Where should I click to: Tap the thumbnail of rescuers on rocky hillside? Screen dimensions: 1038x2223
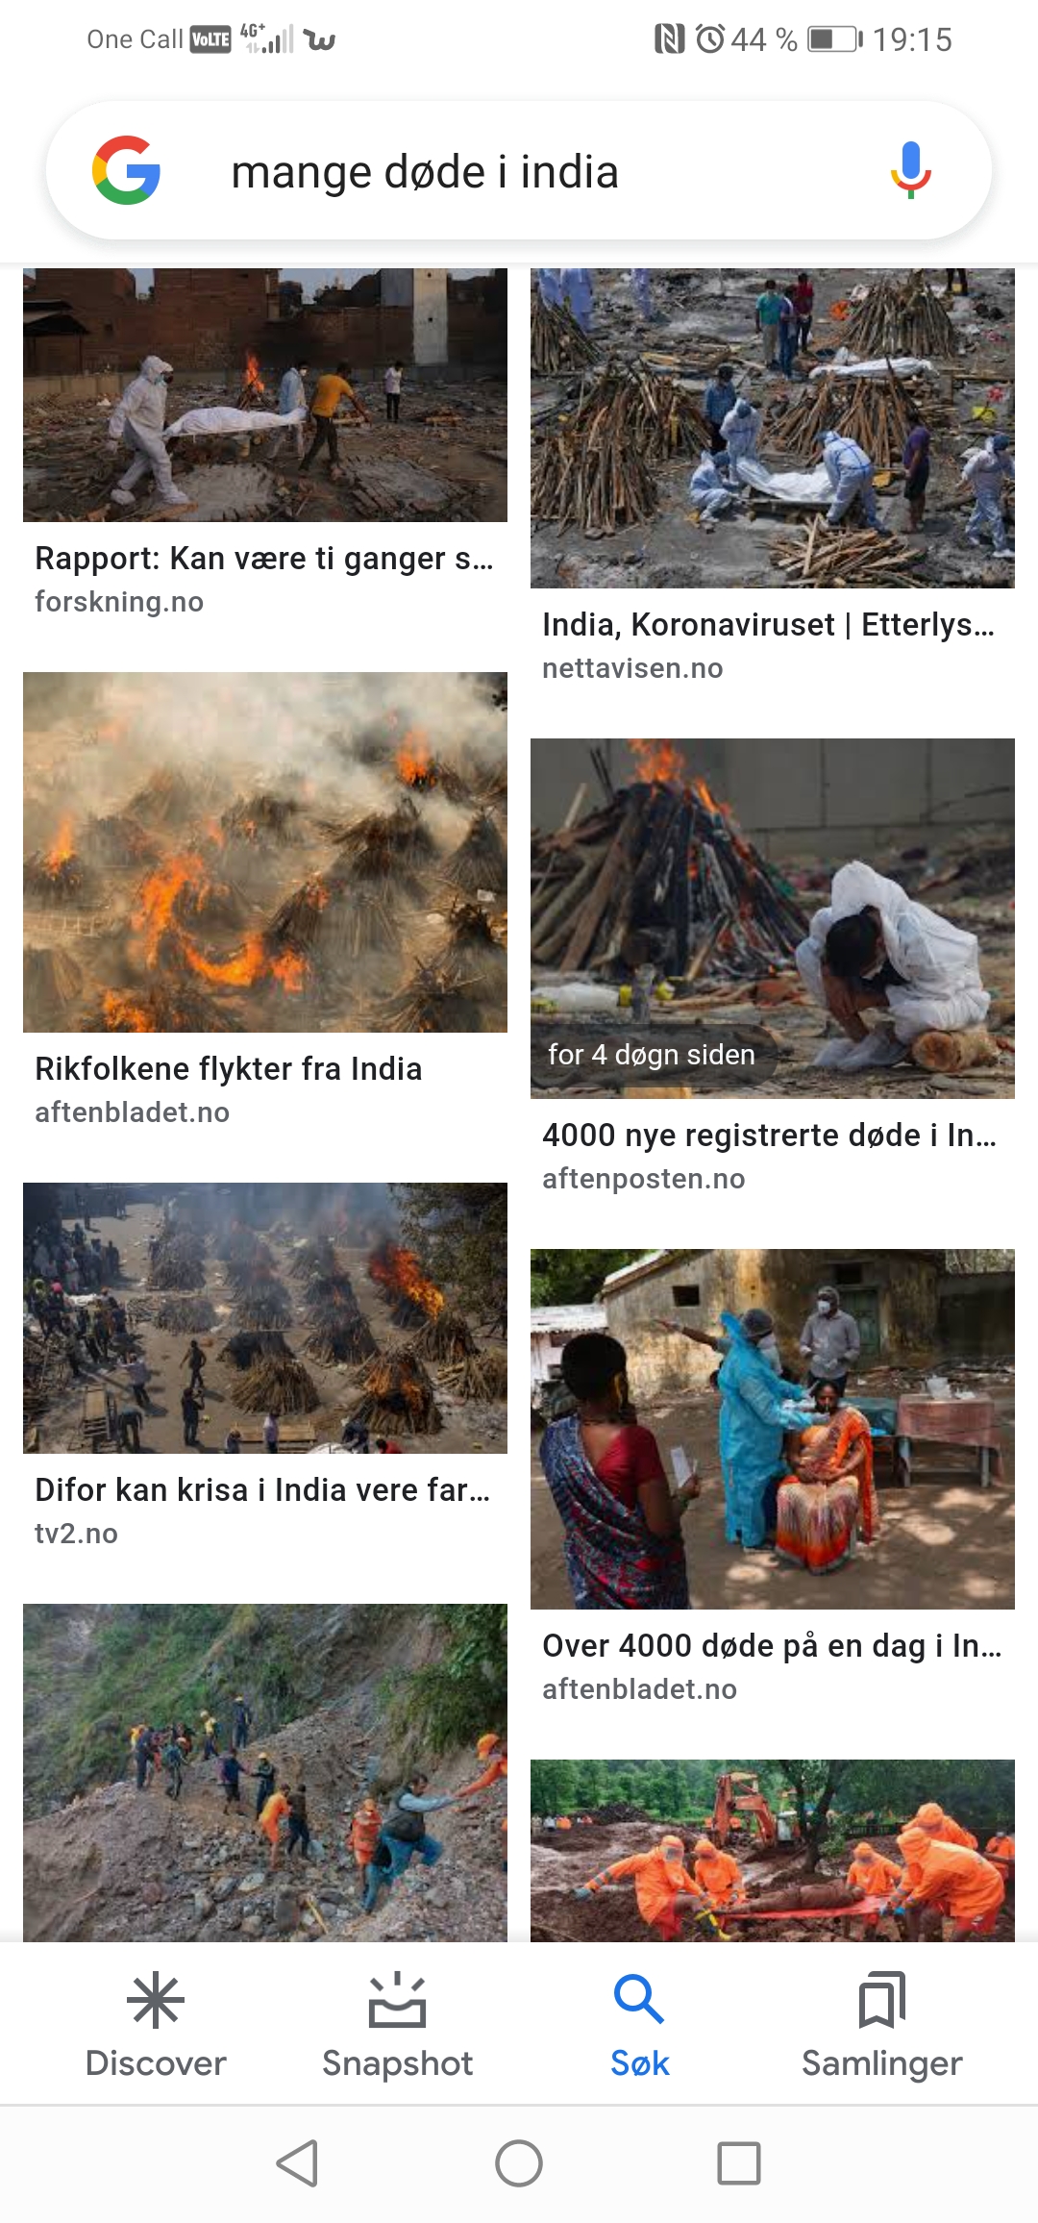265,1772
